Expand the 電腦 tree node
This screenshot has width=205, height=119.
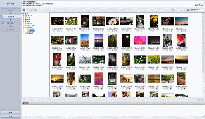pyautogui.click(x=23, y=20)
